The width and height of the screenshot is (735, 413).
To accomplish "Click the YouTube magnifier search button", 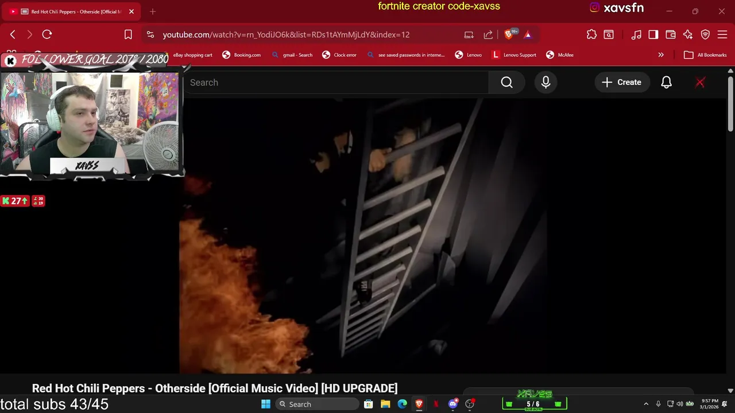I will coord(506,83).
